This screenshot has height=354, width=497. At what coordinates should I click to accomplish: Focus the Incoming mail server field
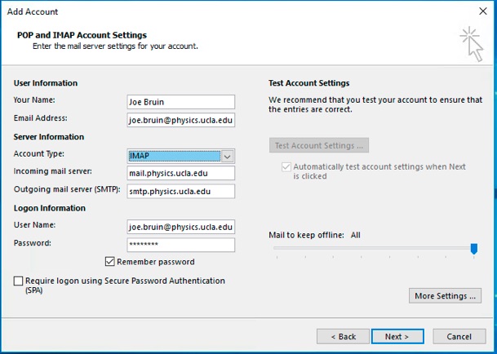(180, 173)
